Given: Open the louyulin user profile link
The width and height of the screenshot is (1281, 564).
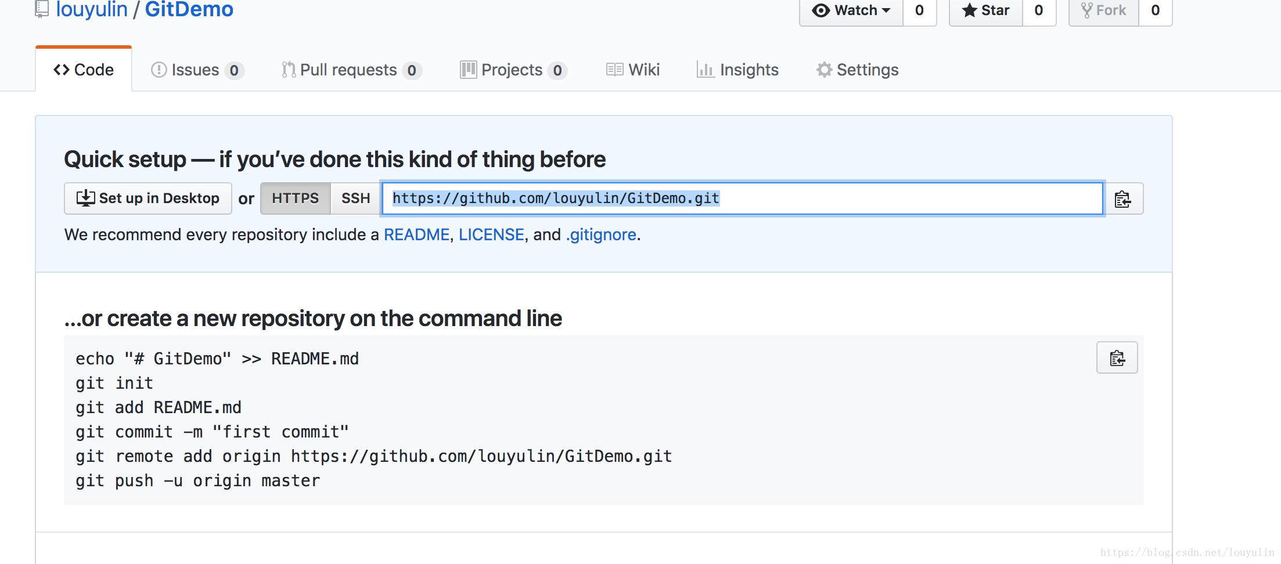Looking at the screenshot, I should pos(91,9).
